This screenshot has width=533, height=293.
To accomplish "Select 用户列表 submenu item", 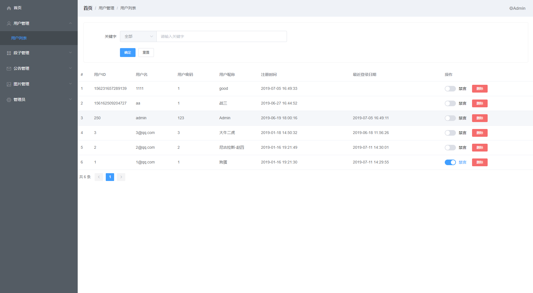I will (39, 38).
